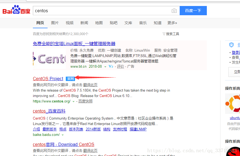Click the V2 credibility badge in ad result
Screen dimensions: 240x156
[111, 66]
